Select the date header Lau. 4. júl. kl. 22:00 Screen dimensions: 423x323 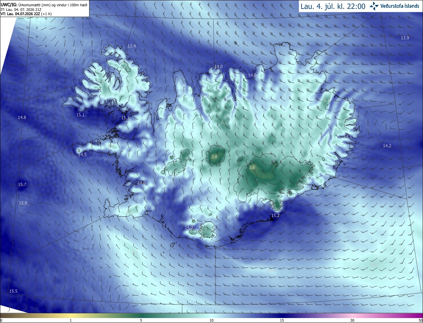coord(333,6)
